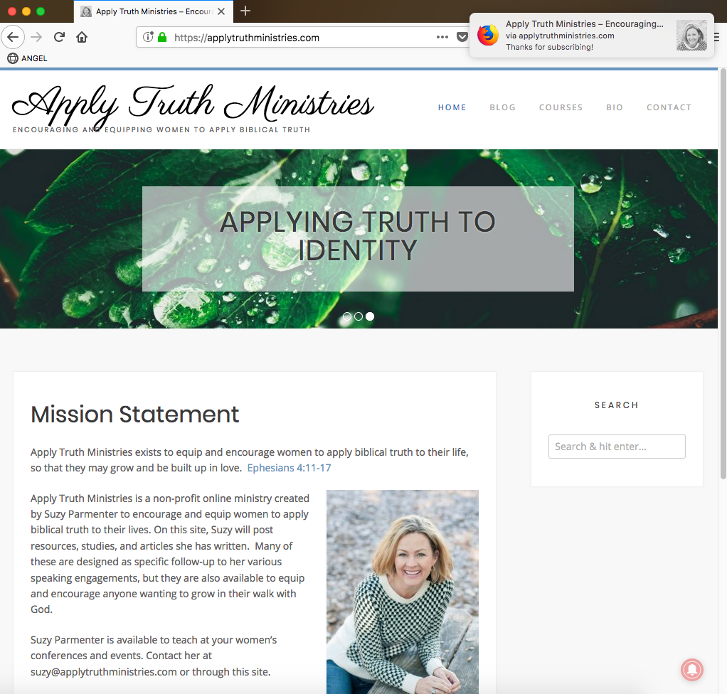727x694 pixels.
Task: Click the green padlock security icon
Action: pos(162,37)
